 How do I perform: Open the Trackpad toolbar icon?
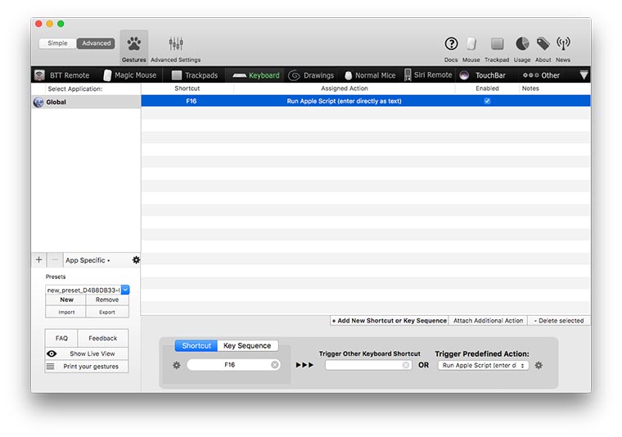pos(497,44)
